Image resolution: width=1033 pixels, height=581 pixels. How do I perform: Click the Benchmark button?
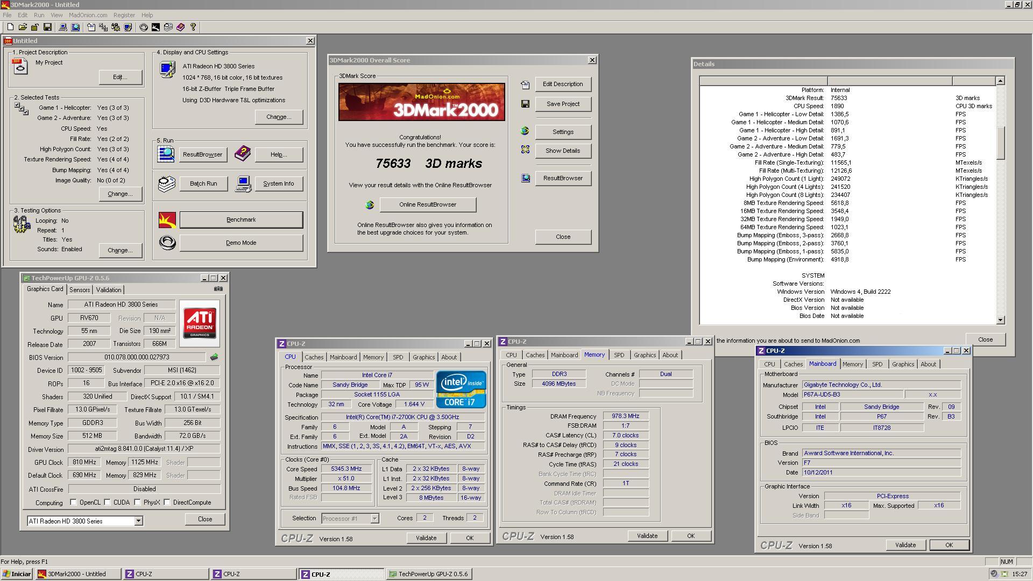[x=241, y=219]
